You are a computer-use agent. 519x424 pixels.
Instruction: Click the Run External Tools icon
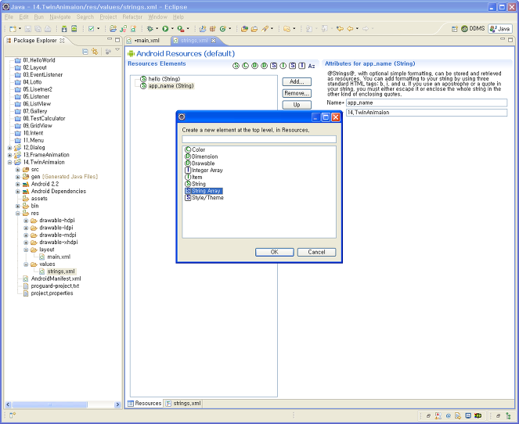[x=180, y=29]
